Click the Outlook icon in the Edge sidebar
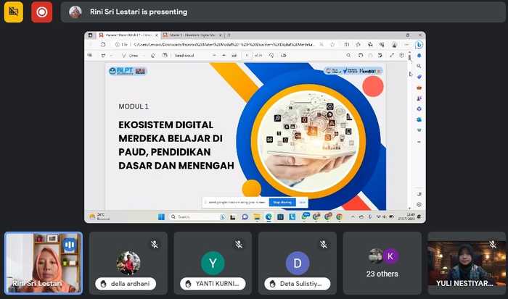This screenshot has width=508, height=299. [x=419, y=119]
